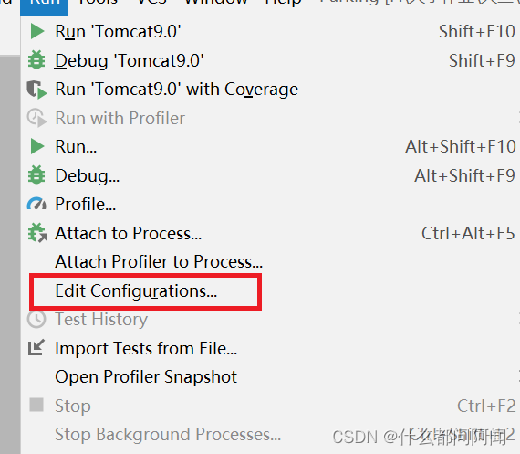Viewport: 520px width, 454px height.
Task: Click the Attach to Process bug icon
Action: [37, 233]
